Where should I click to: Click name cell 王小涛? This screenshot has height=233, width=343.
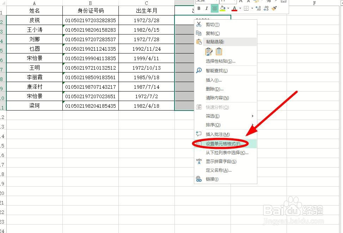tap(34, 30)
